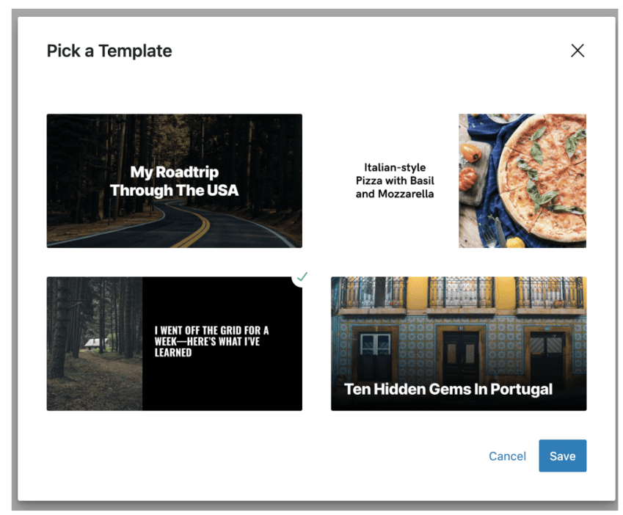
Task: Click the green checkmark on selected template
Action: coord(302,277)
